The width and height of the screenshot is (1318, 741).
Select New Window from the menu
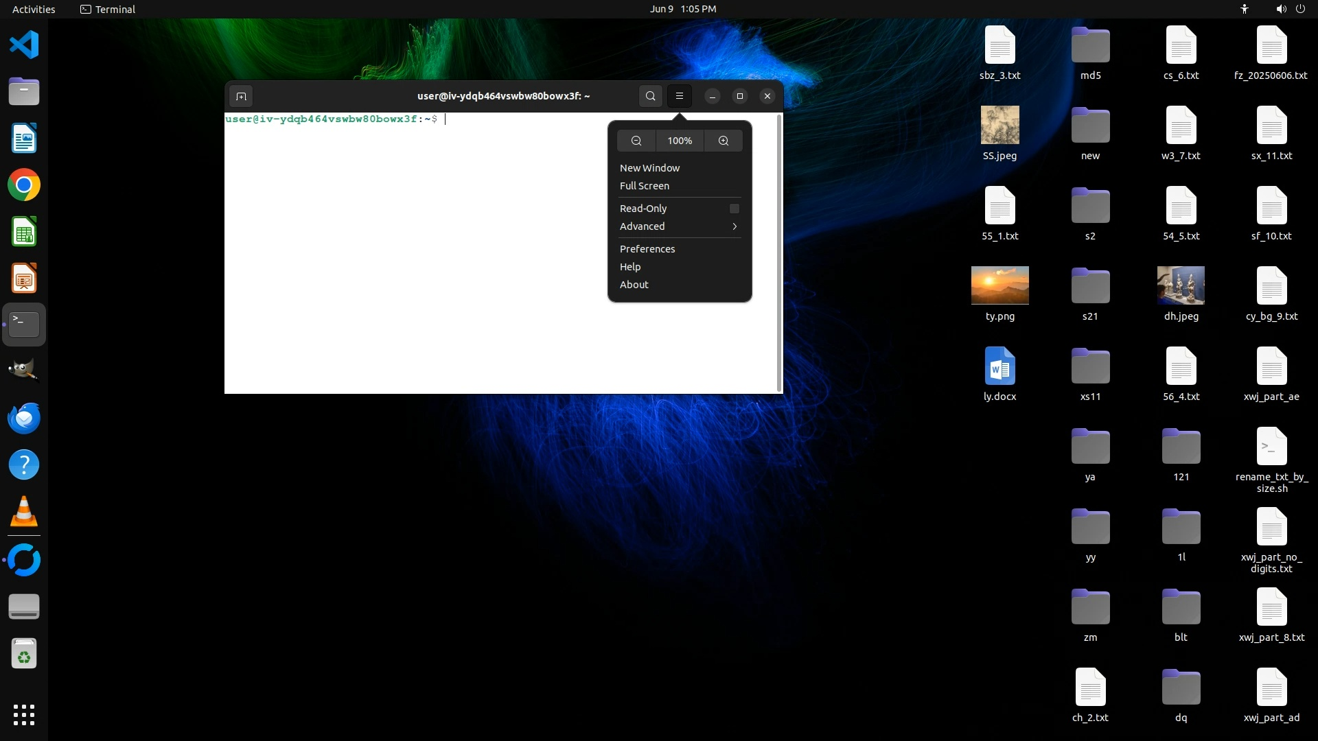click(x=649, y=168)
